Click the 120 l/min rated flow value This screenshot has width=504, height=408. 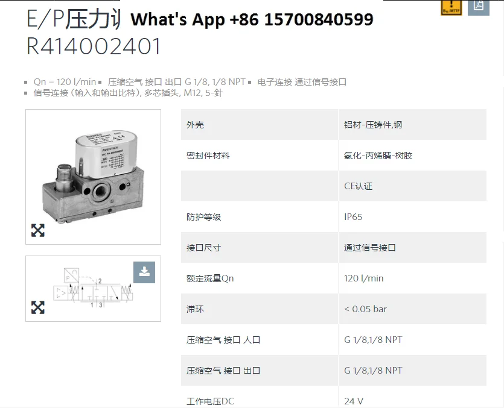pos(363,278)
